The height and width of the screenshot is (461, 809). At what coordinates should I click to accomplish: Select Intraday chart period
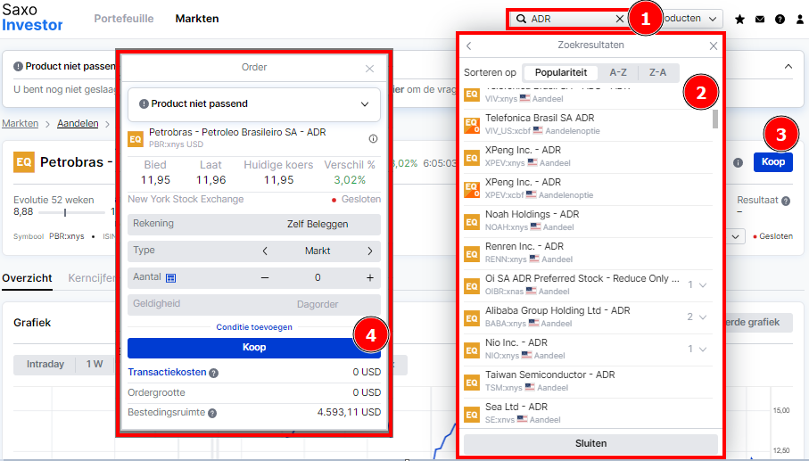click(x=45, y=365)
